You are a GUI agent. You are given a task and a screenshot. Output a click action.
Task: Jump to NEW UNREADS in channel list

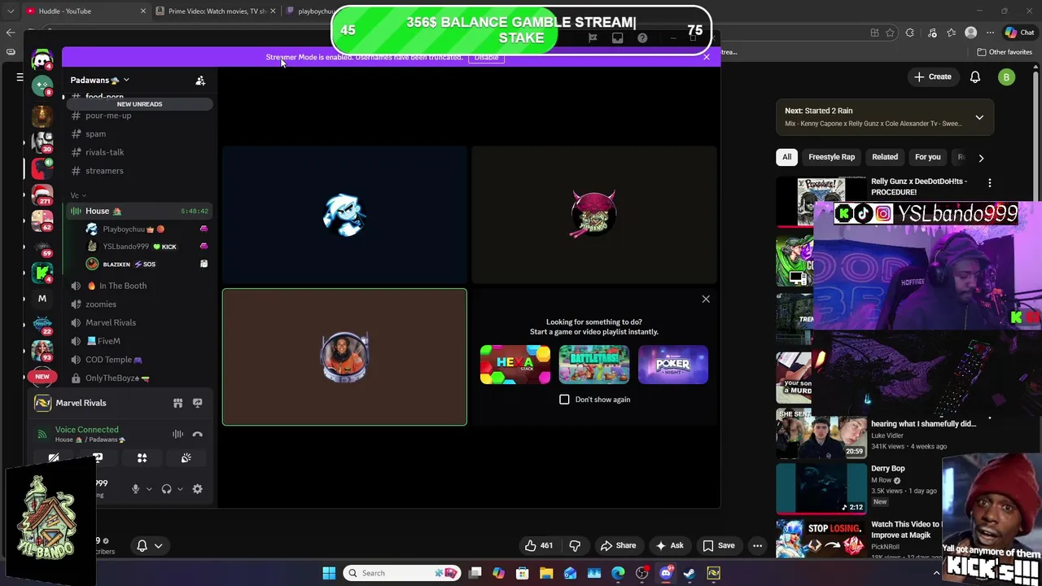pyautogui.click(x=139, y=104)
